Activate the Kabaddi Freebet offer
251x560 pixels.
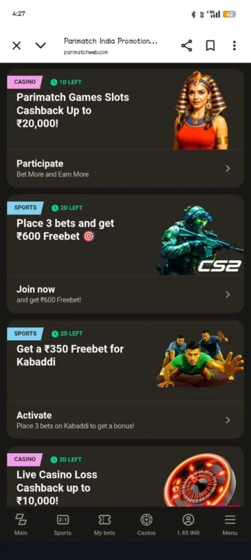pos(125,420)
